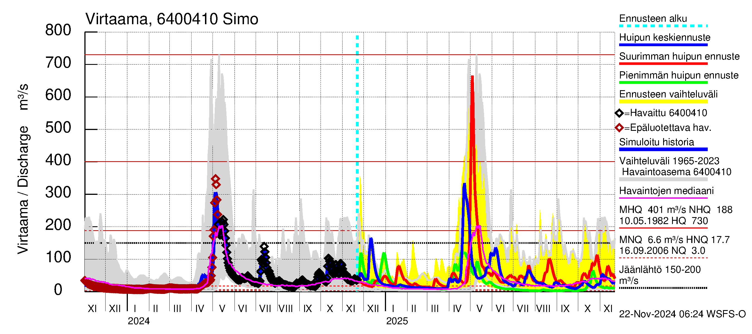The image size is (752, 334).
Task: Click the black diamond 'Havaittu' legend icon
Action: (619, 113)
